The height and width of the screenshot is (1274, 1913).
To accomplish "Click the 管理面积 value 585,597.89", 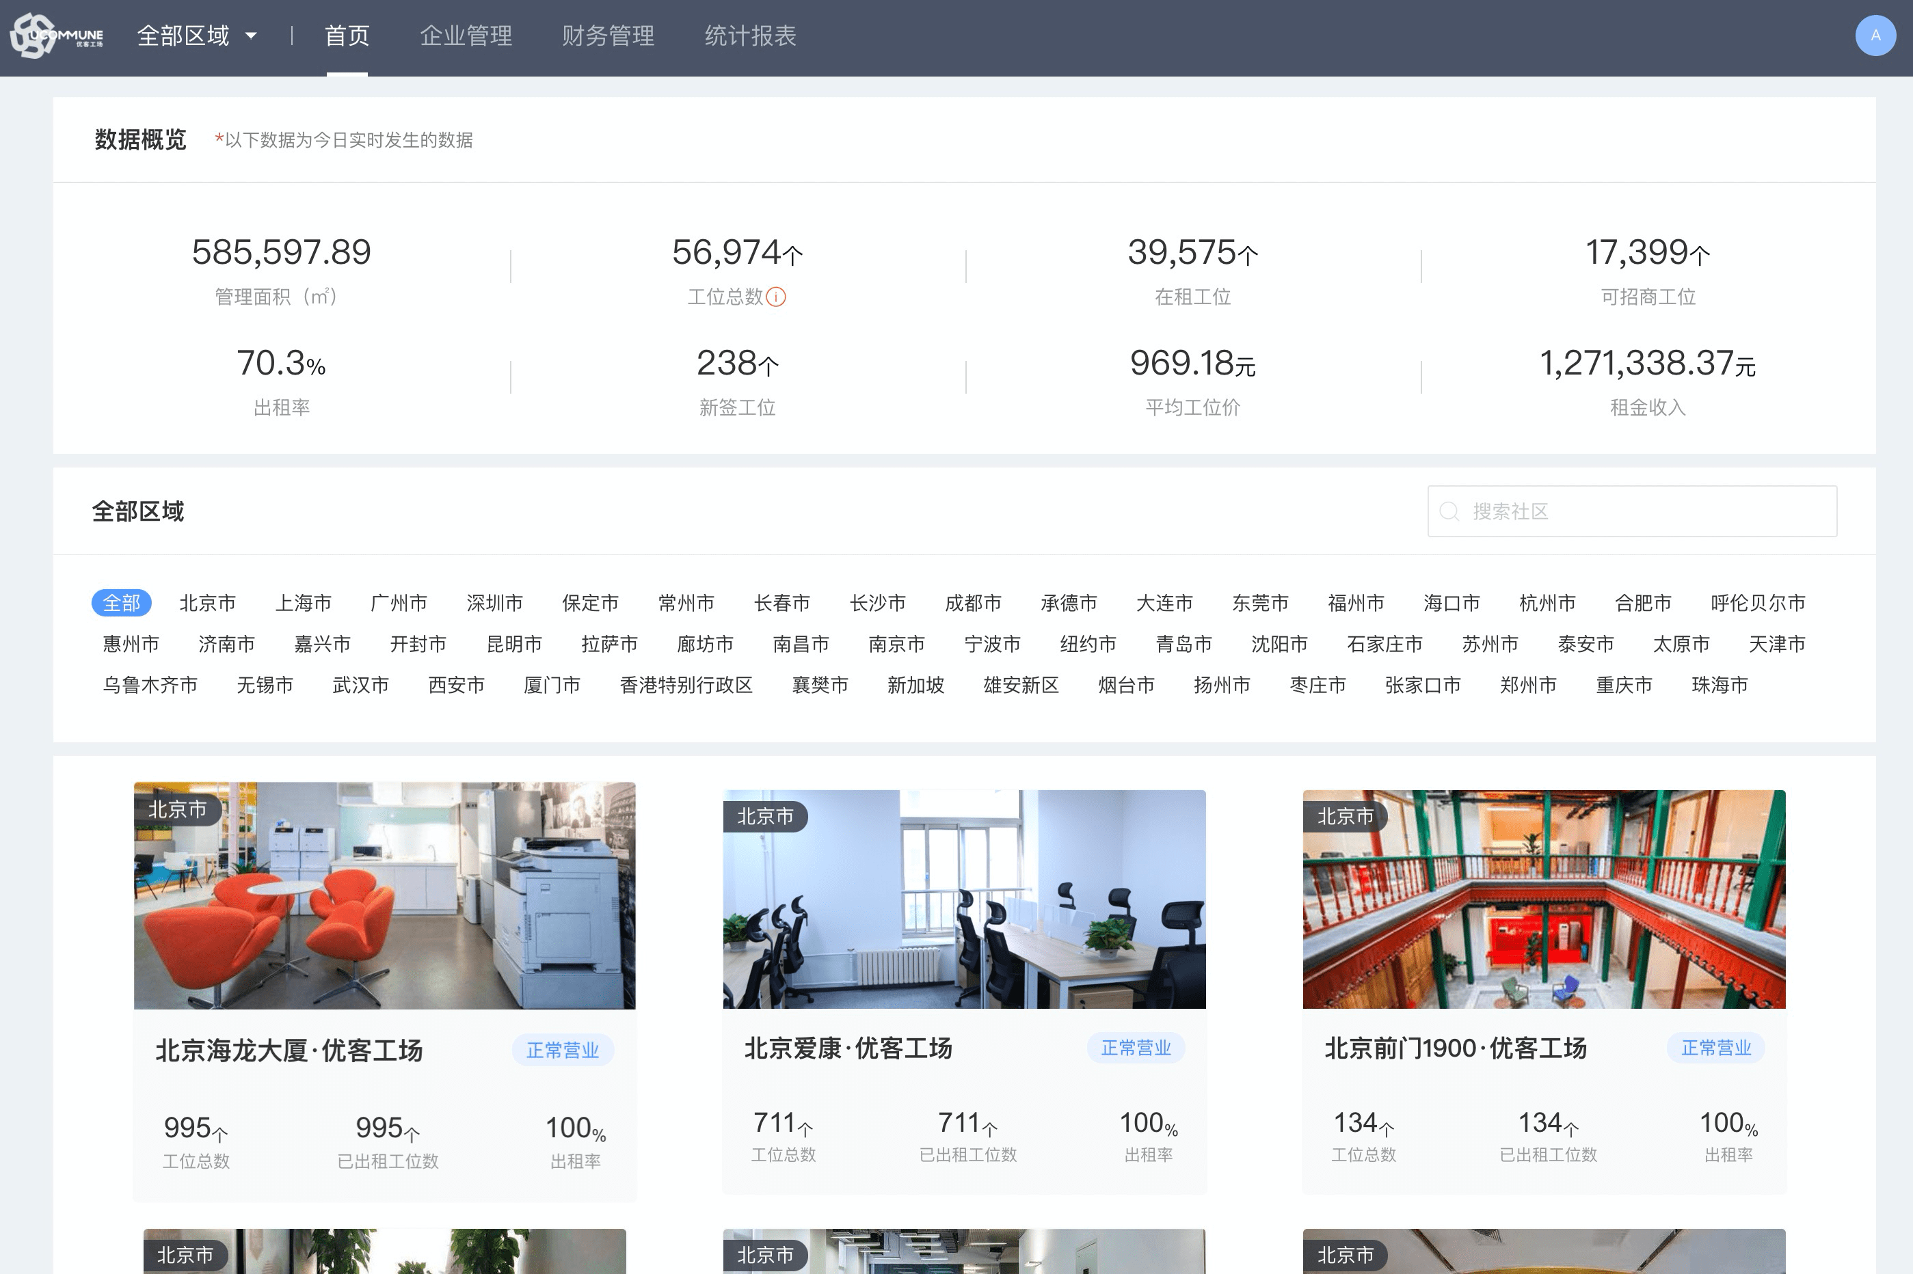I will click(281, 253).
